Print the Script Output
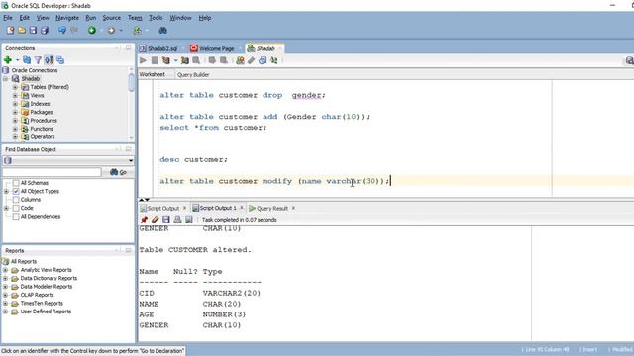This screenshot has height=356, width=634. pos(177,220)
